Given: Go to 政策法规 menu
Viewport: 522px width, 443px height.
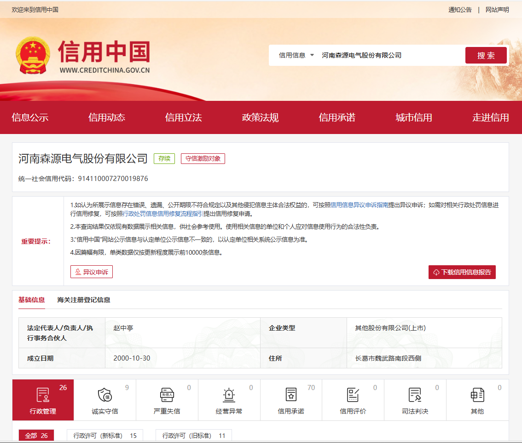Looking at the screenshot, I should point(260,117).
